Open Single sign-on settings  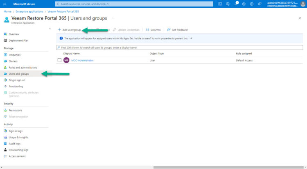[17, 80]
